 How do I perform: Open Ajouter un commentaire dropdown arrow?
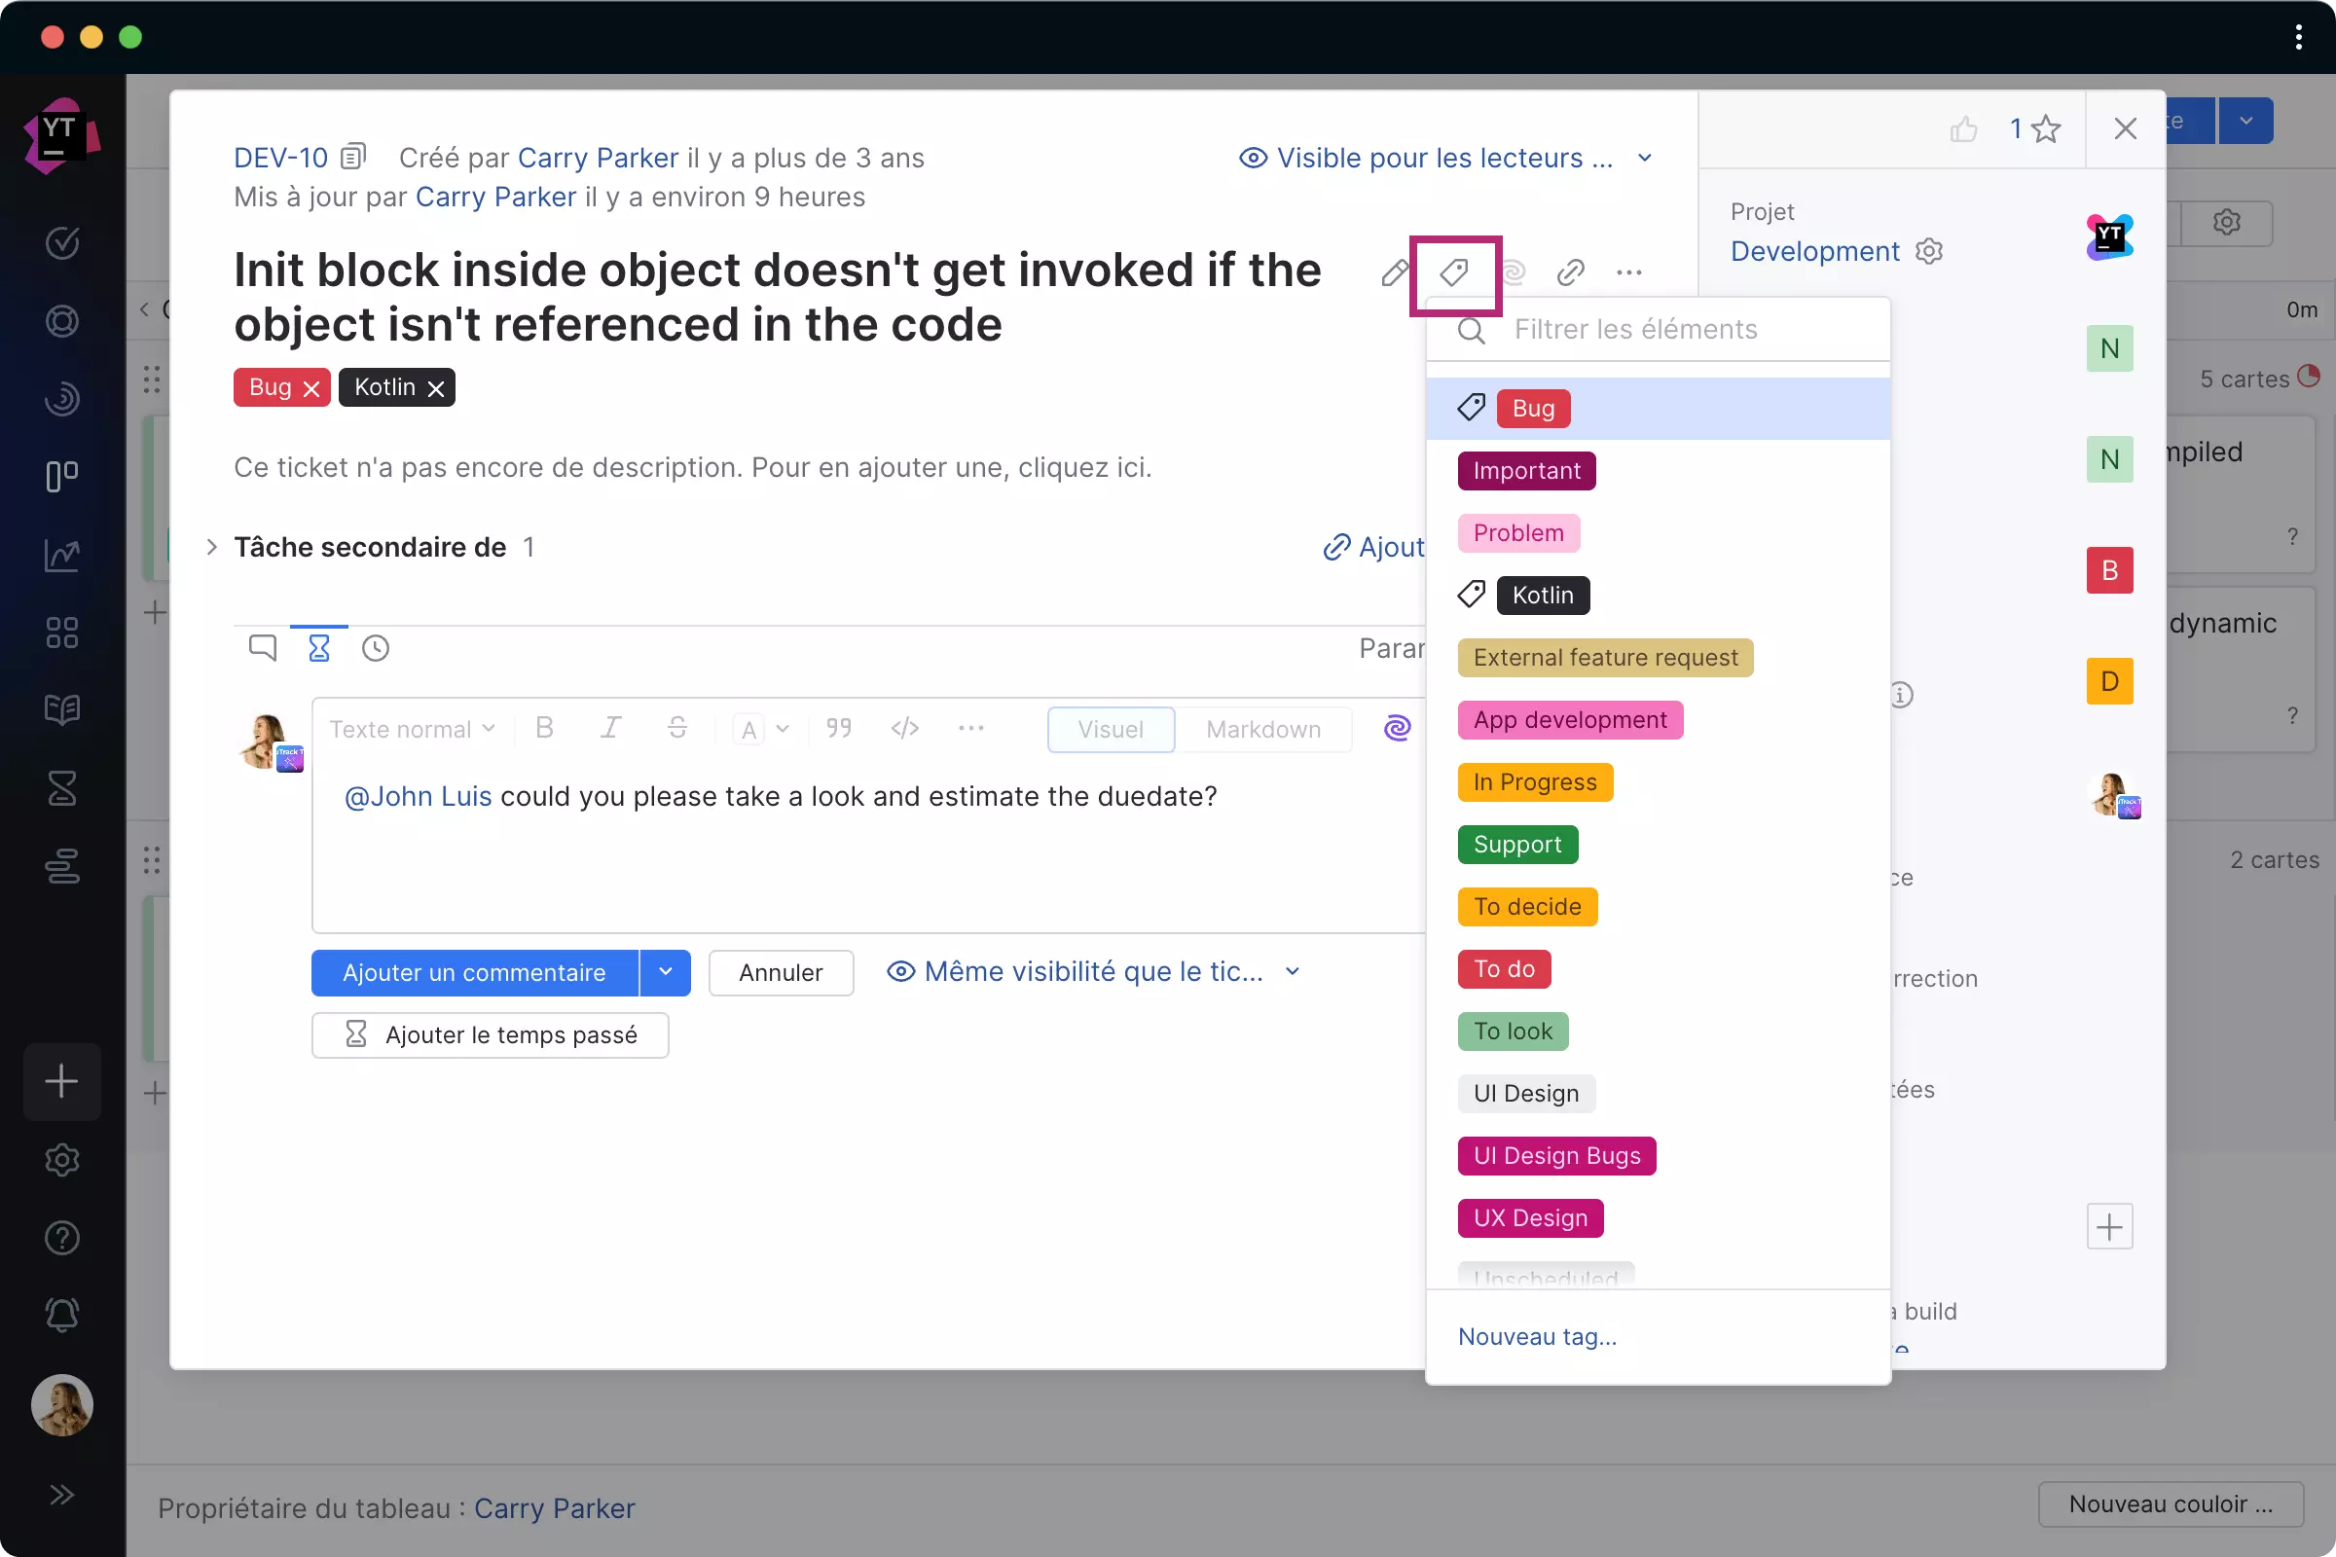pos(666,972)
